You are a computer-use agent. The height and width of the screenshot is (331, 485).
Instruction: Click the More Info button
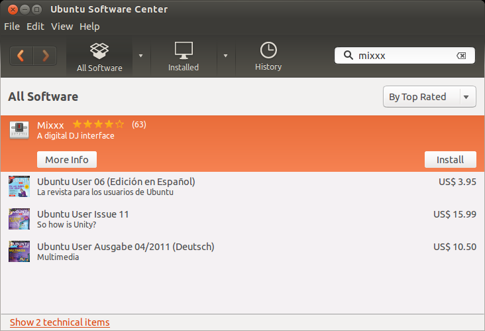pyautogui.click(x=67, y=160)
